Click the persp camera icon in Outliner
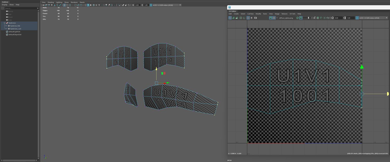Viewport: 390px width, 162px height. click(x=7, y=11)
